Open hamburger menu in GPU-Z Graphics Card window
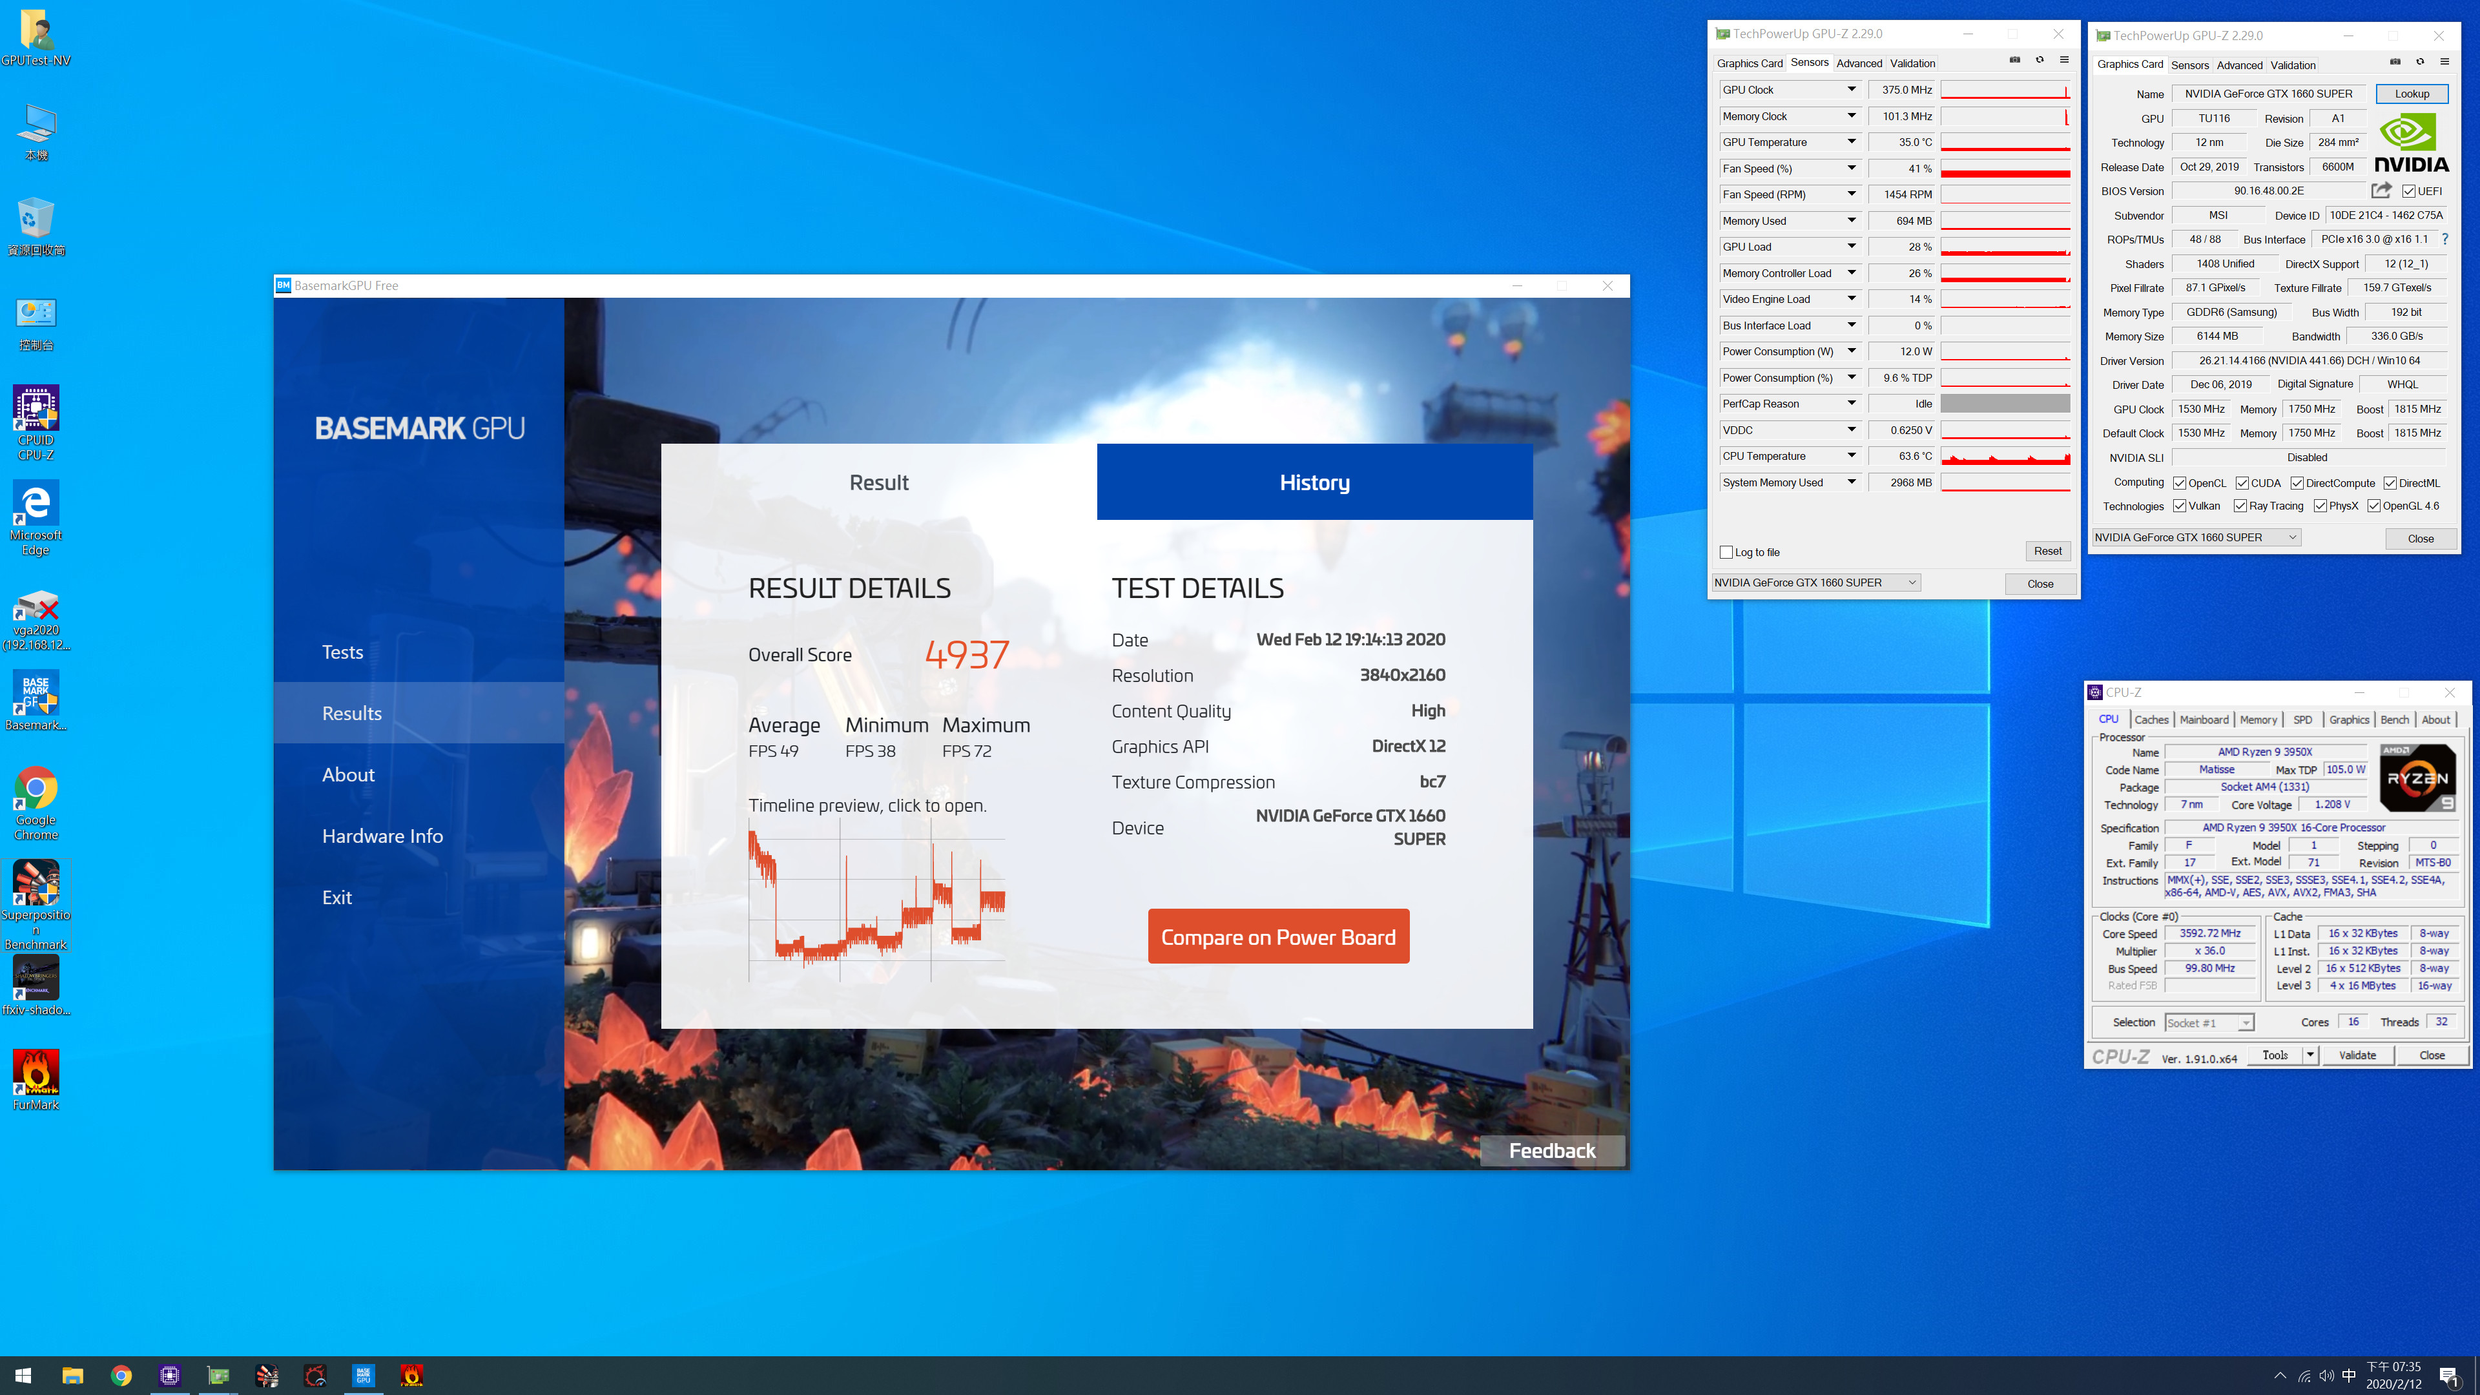 [x=2444, y=61]
